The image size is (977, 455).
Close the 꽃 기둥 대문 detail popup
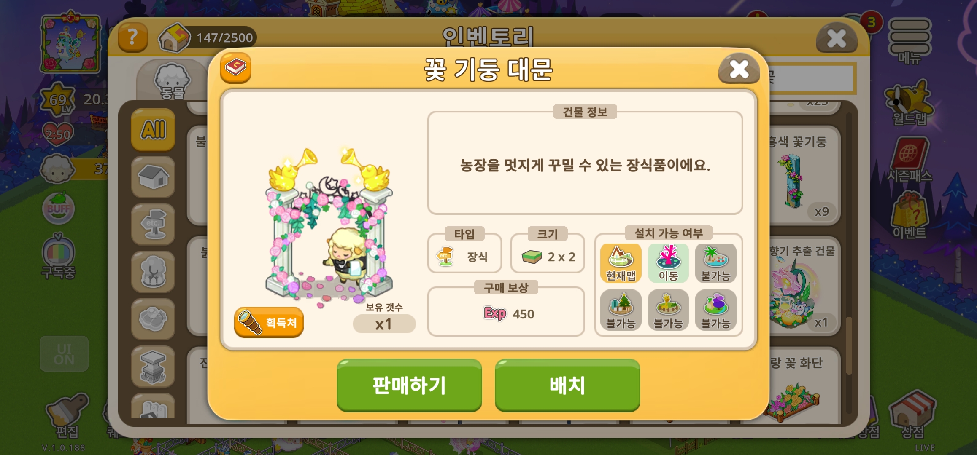tap(739, 69)
